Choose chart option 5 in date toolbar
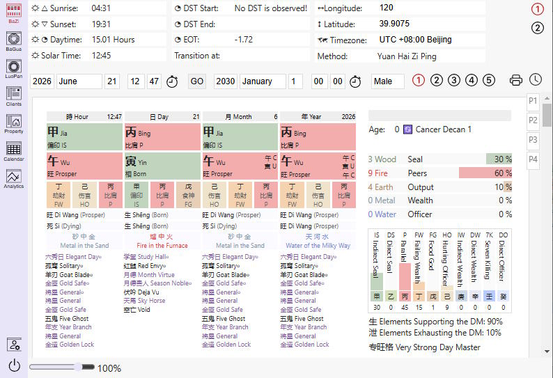 point(489,80)
